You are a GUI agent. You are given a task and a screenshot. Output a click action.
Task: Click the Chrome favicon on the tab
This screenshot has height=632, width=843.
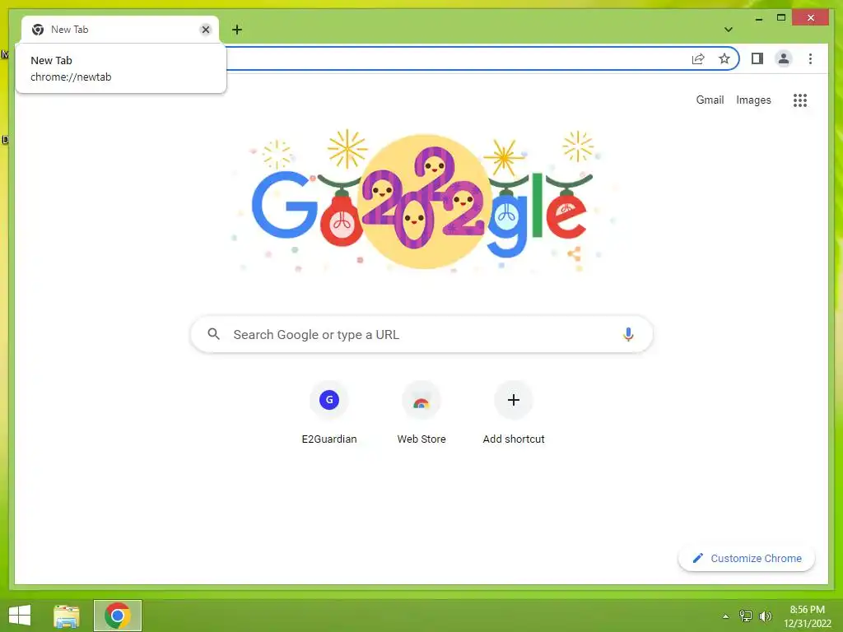coord(38,30)
